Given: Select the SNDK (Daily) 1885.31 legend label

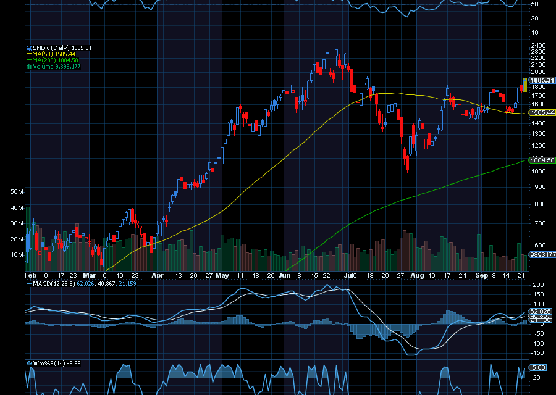Looking at the screenshot, I should point(62,48).
